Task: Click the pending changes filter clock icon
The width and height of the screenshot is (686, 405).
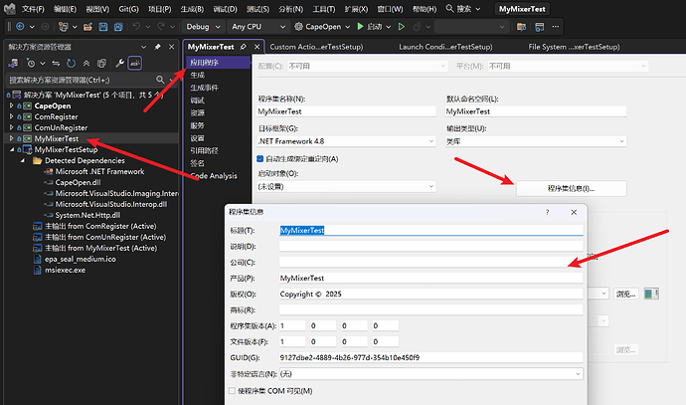Action: coord(31,63)
